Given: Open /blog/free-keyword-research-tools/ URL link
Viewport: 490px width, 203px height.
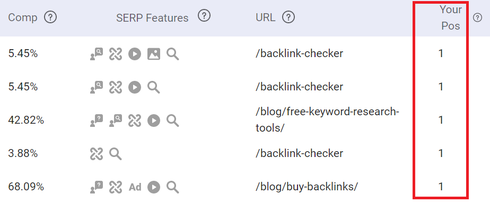Looking at the screenshot, I should click(327, 120).
